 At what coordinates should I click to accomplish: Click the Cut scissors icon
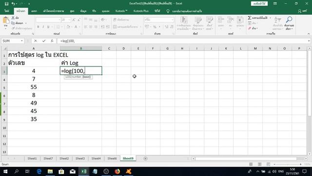13,18
